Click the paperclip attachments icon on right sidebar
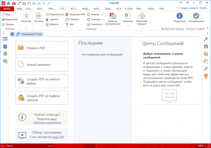Screen dimensions: 211x148 pyautogui.click(x=206, y=69)
